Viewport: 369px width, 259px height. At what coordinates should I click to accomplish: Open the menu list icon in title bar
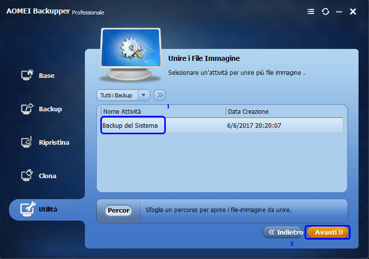311,11
